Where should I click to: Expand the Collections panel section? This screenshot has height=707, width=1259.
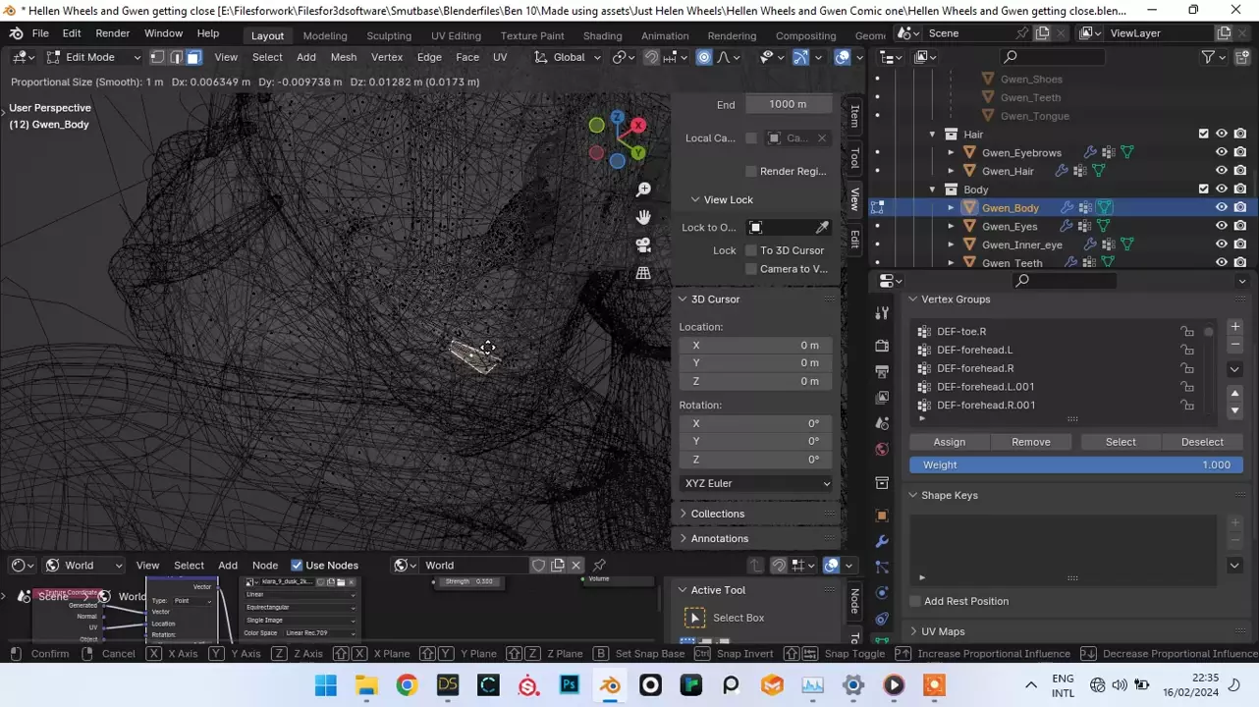(717, 514)
